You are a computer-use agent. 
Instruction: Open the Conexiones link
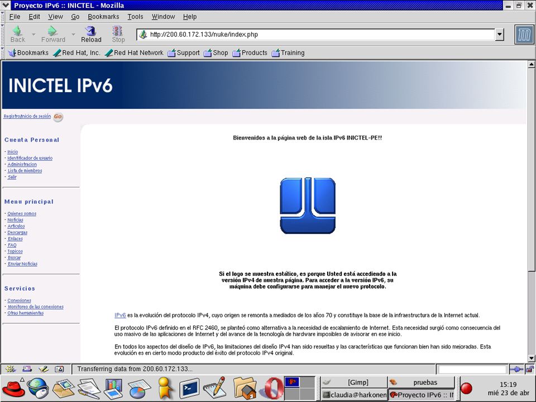tap(19, 300)
